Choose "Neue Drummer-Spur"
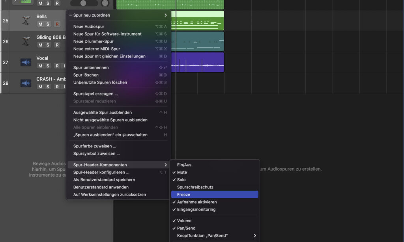 [x=118, y=41]
